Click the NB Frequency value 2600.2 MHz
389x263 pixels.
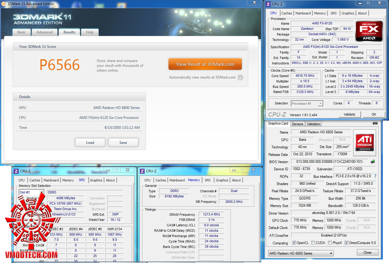234,202
